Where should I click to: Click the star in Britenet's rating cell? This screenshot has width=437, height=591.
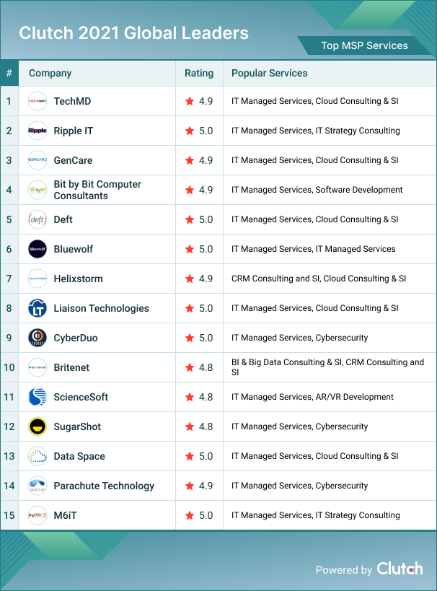pyautogui.click(x=190, y=367)
